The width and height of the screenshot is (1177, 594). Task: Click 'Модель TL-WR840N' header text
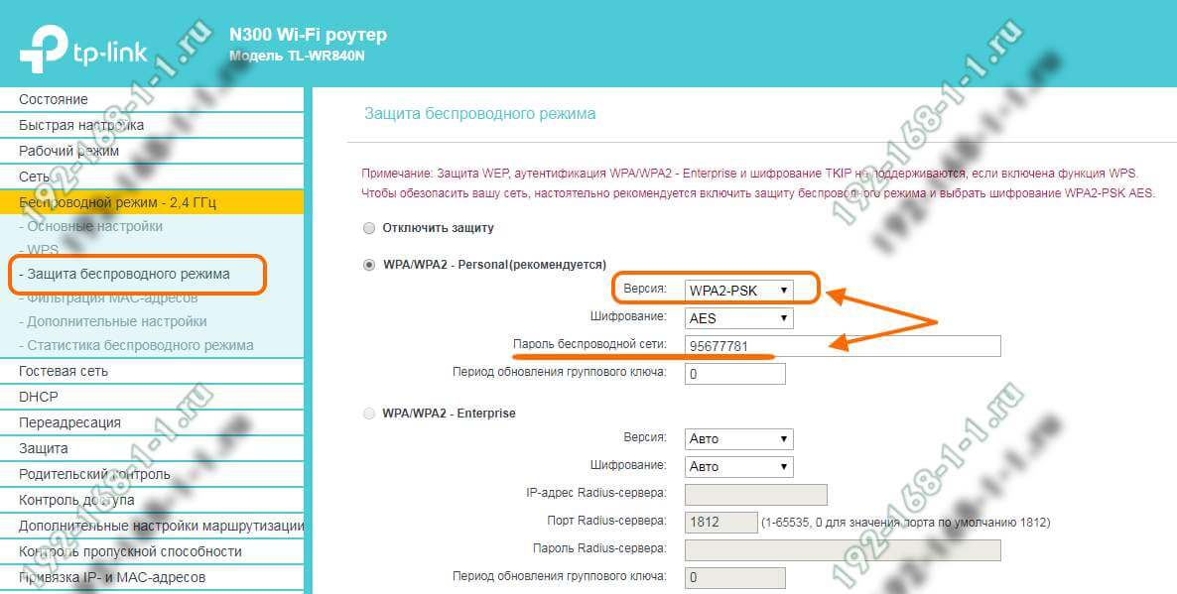pos(297,57)
